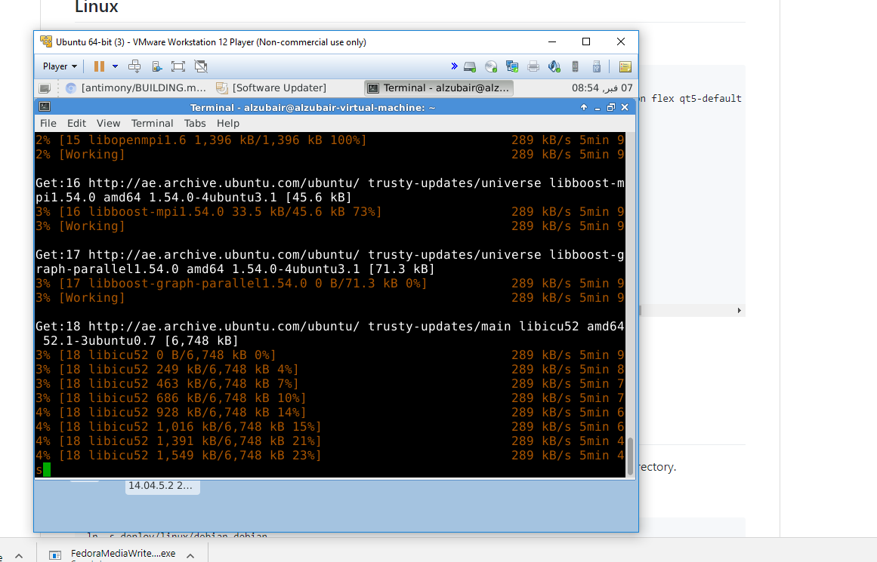Click progress line libicu52 1,549 kB 23%
Viewport: 877px width, 562px height.
pos(329,456)
